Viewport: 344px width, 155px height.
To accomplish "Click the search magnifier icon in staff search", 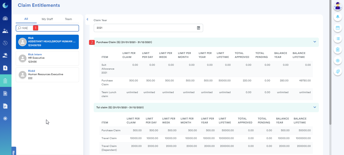I will [19, 28].
